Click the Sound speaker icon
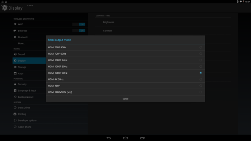Image resolution: width=251 pixels, height=141 pixels. pyautogui.click(x=15, y=54)
